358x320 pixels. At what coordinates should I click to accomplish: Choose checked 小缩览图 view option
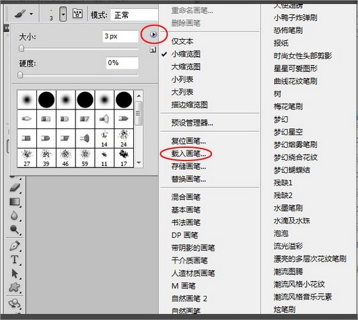(186, 54)
